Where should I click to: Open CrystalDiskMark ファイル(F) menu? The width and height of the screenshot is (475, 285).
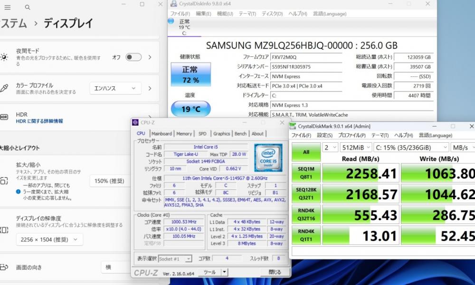tap(301, 135)
